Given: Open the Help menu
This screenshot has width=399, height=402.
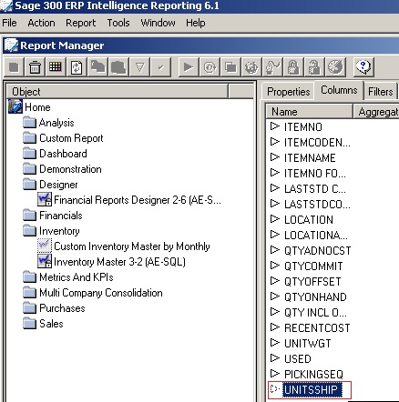Looking at the screenshot, I should click(196, 23).
